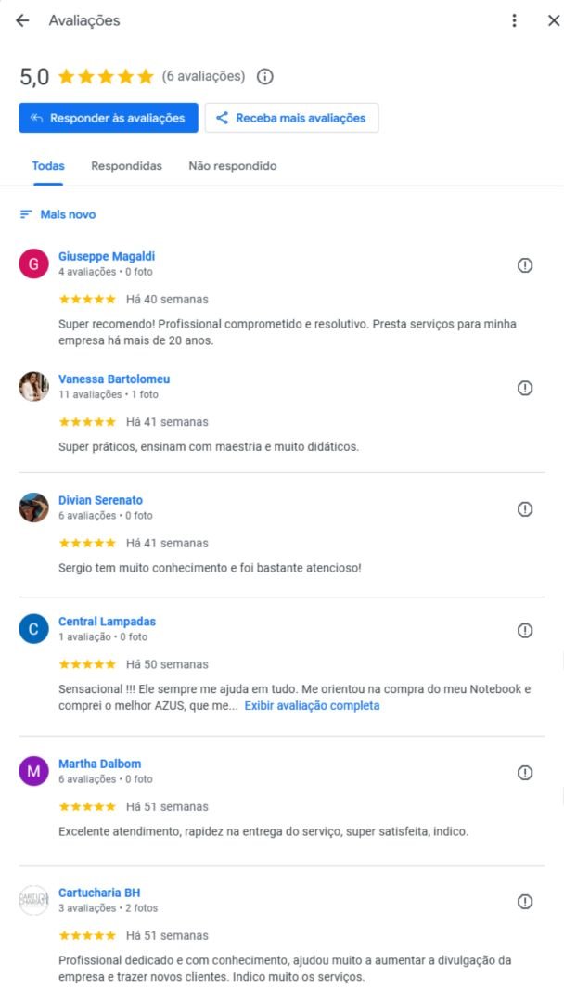Open Giuseppe Magaldi's profile link
564x1002 pixels.
click(x=107, y=256)
